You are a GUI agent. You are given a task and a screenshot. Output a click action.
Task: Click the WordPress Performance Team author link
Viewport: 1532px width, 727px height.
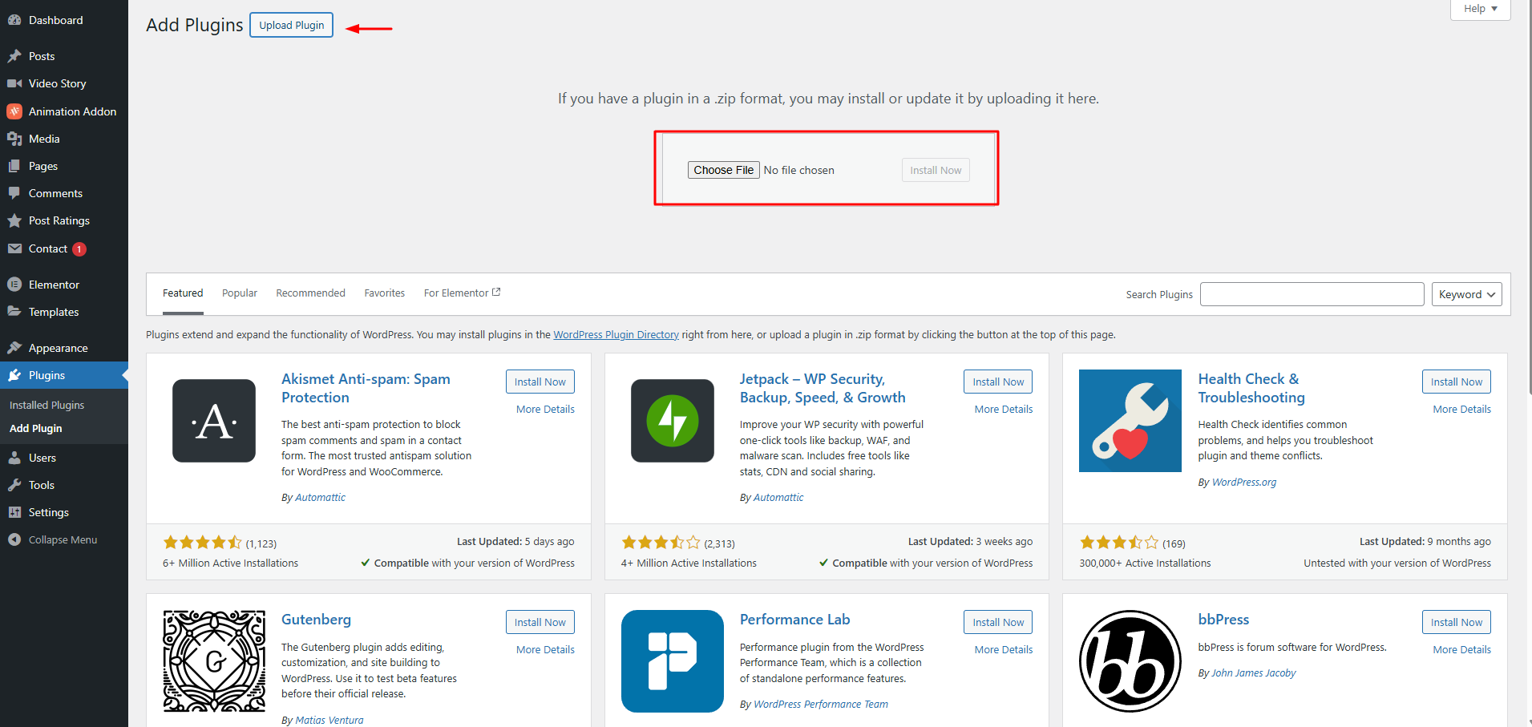(820, 705)
